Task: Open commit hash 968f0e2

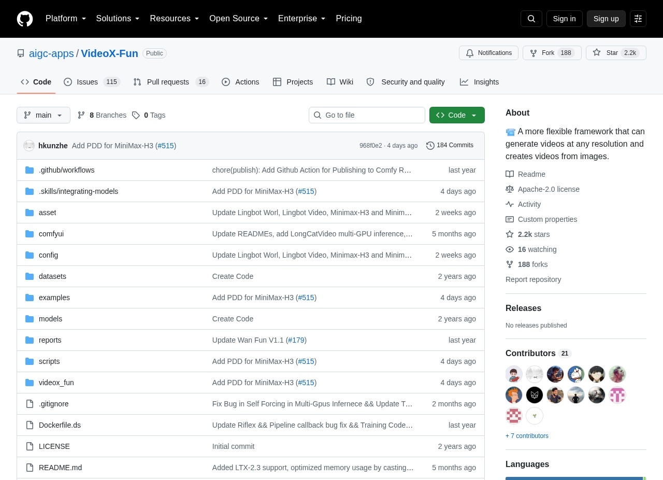Action: pos(370,146)
